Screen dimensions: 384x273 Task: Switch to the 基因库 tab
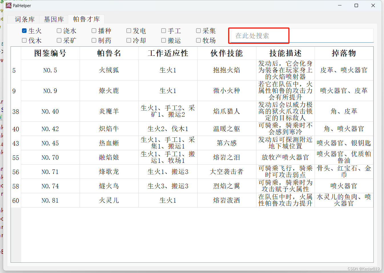pyautogui.click(x=54, y=19)
